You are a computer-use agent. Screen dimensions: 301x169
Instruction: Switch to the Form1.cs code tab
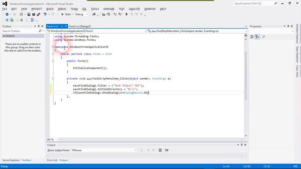point(53,26)
